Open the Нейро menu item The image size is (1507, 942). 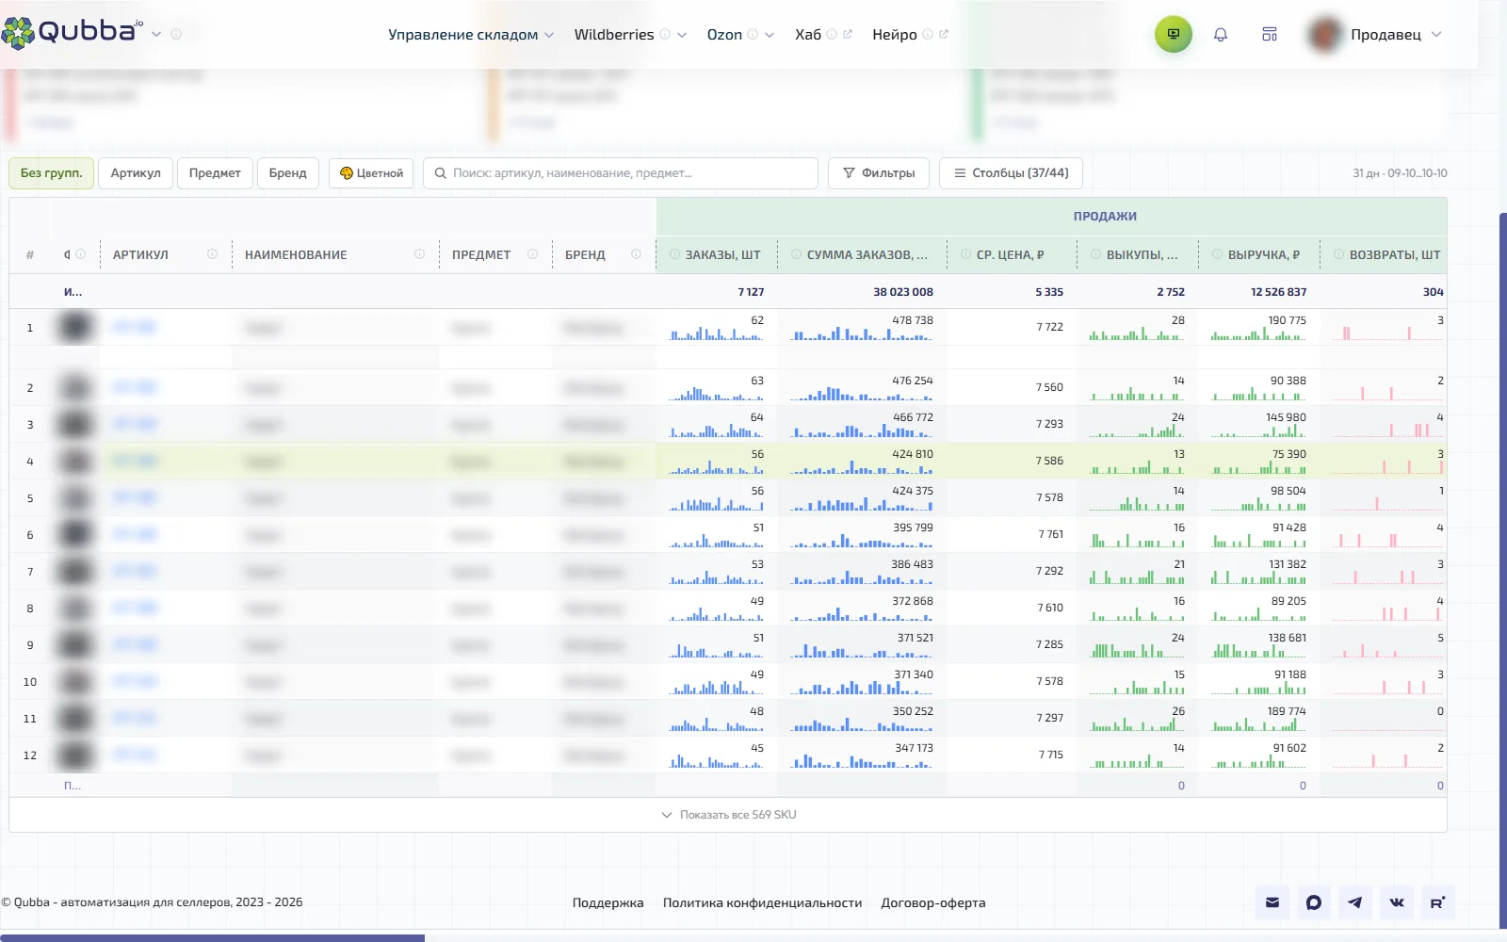(x=895, y=34)
